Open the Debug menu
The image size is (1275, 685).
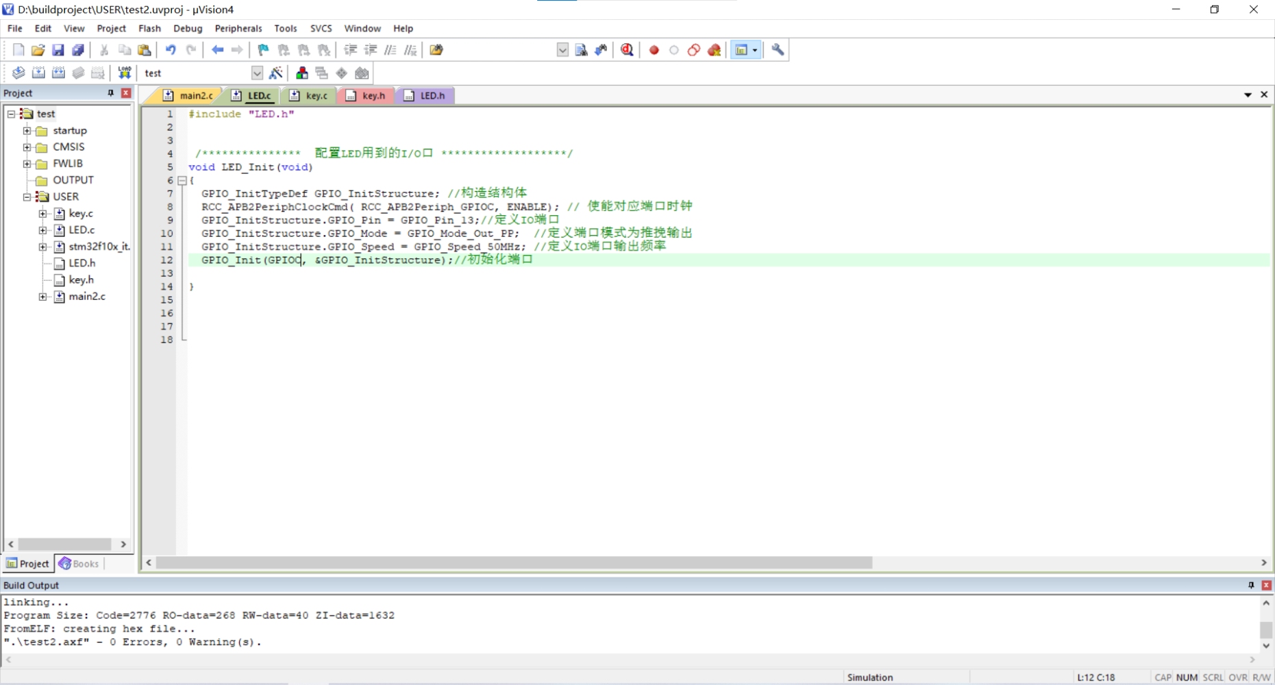[x=188, y=28]
